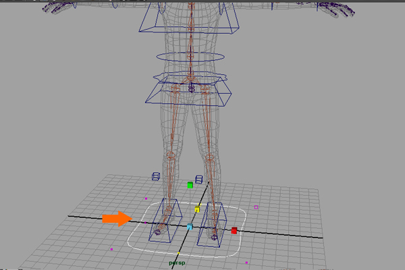Pick small blue cube beside green handle
Screen dimensions: 405x270
[x=199, y=180]
